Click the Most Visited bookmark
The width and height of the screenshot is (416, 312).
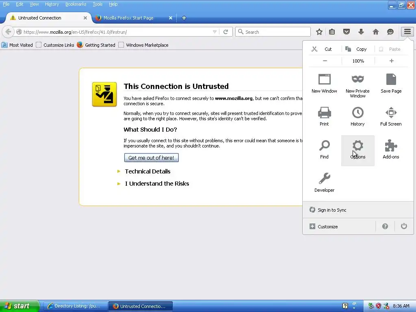(x=17, y=45)
